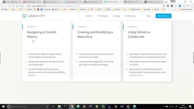Image resolution: width=194 pixels, height=109 pixels.
Task: Open File Explorer from the taskbar
Action: click(x=59, y=106)
